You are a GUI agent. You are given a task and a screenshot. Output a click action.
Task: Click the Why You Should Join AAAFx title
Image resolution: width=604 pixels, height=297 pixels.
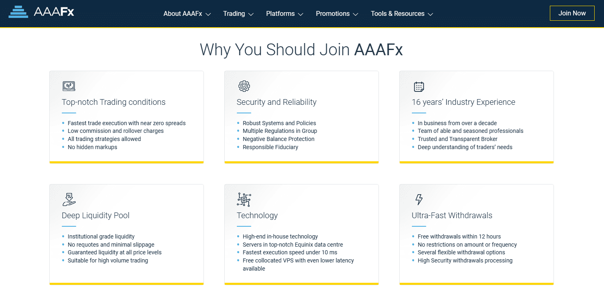coord(301,50)
